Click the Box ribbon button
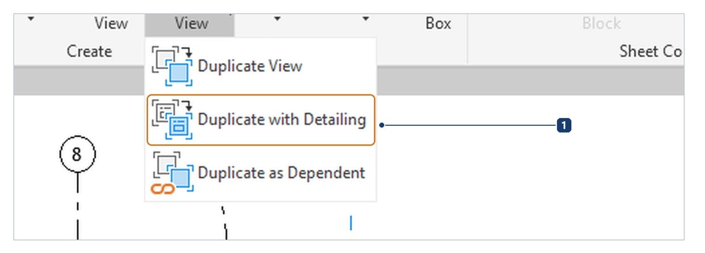 [x=438, y=24]
